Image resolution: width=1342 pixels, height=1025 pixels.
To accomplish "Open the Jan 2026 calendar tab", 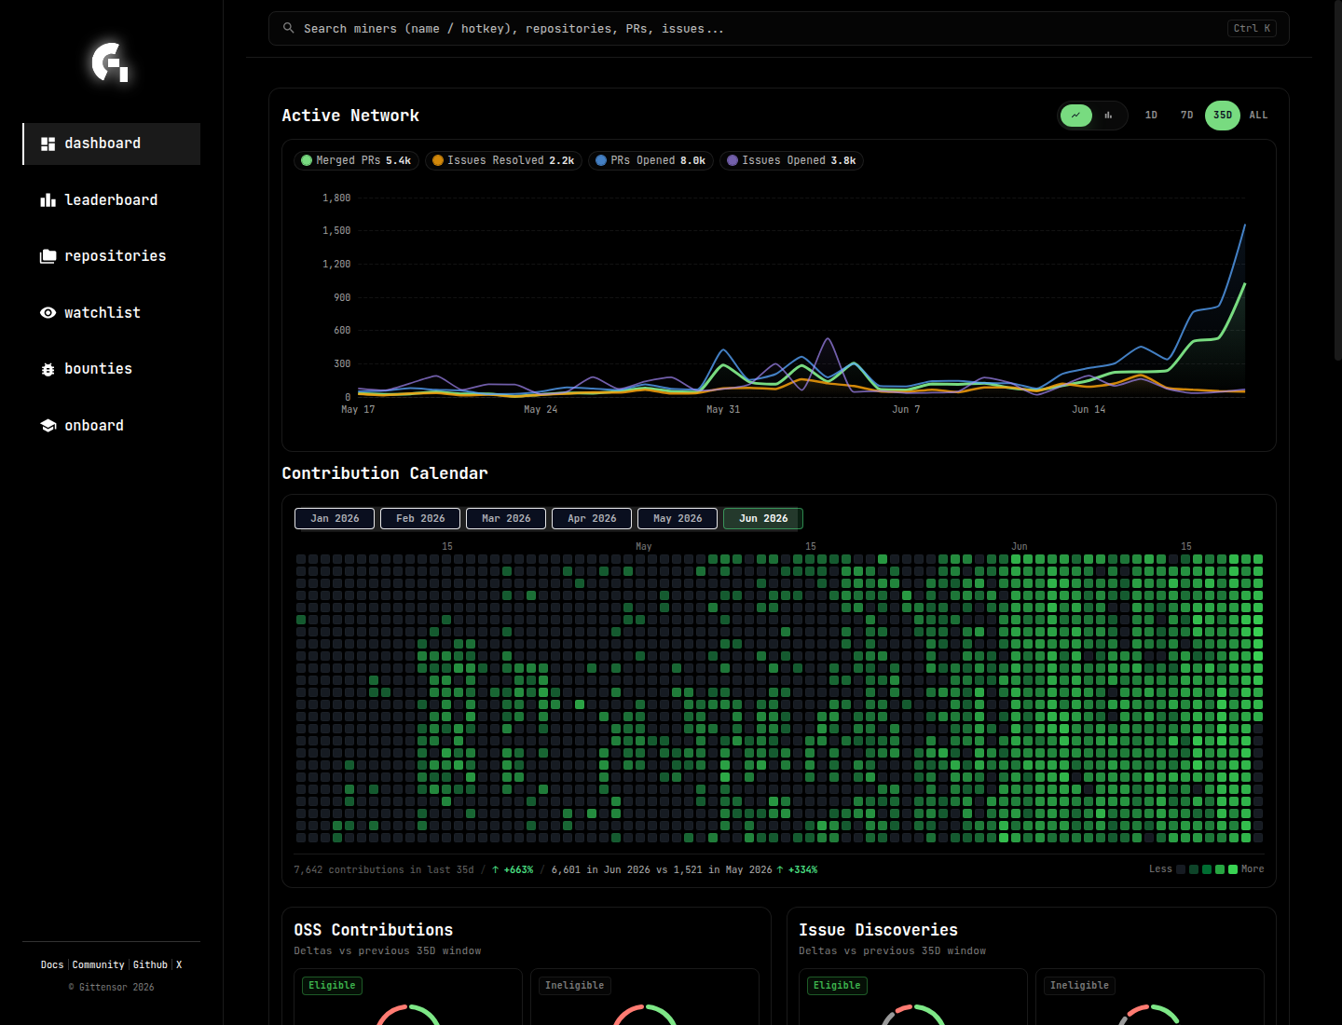I will pos(335,518).
